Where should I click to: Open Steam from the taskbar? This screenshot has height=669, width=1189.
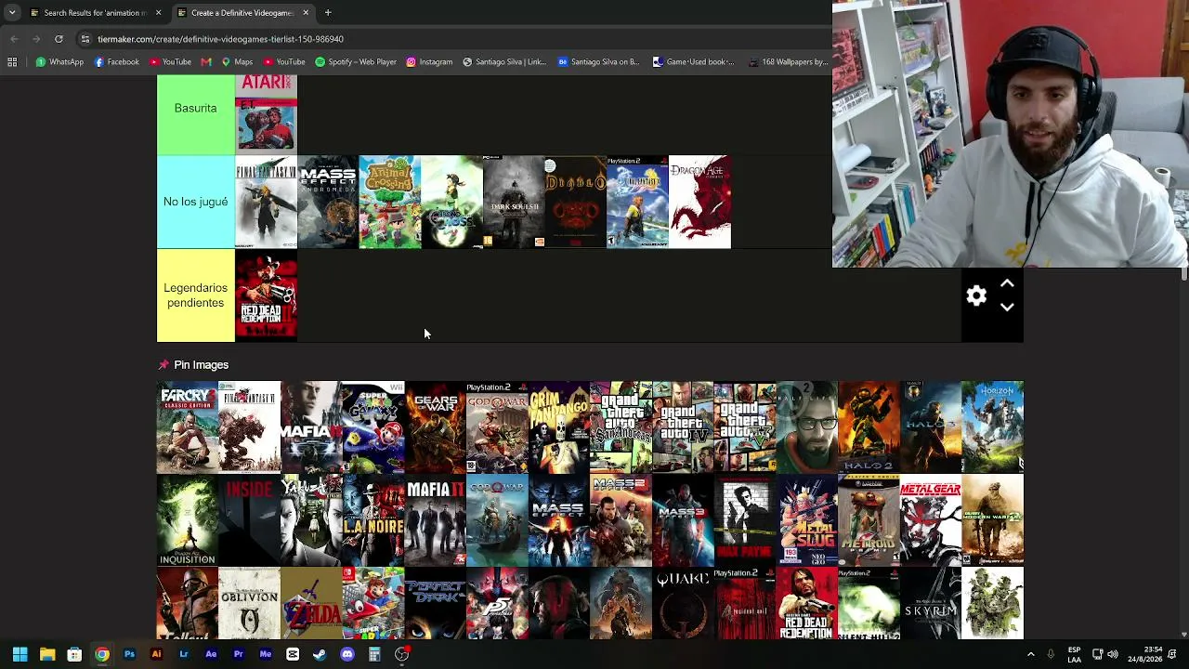[320, 654]
